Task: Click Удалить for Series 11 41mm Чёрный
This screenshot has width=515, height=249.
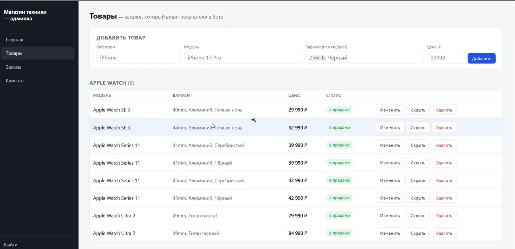Action: (444, 162)
